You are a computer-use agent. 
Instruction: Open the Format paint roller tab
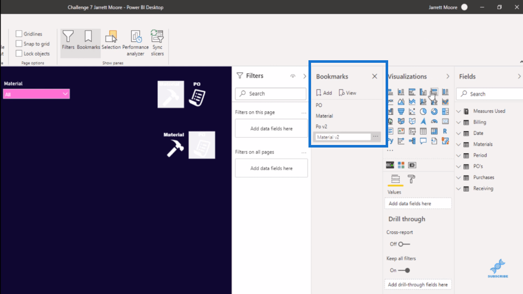click(411, 179)
